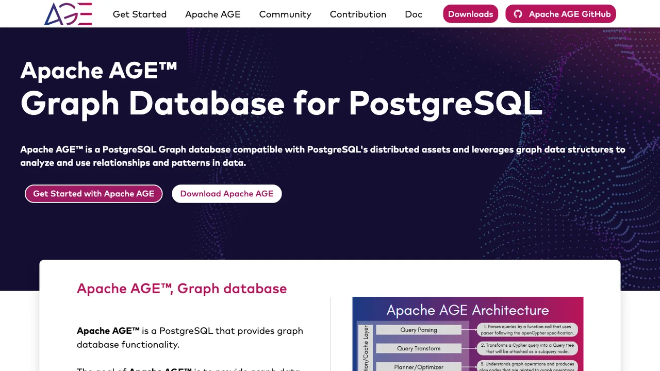Open the Apache AGE GitHub link
660x371 pixels.
pyautogui.click(x=560, y=14)
